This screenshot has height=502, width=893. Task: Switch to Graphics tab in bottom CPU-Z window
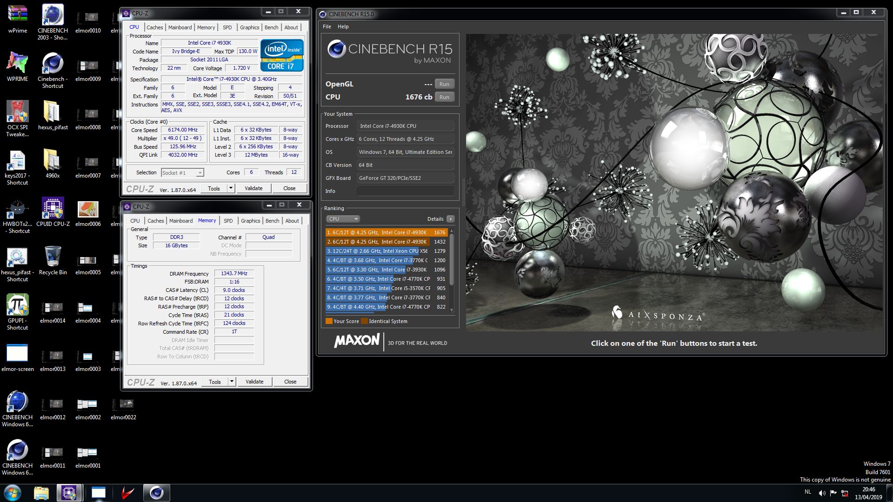click(x=251, y=221)
